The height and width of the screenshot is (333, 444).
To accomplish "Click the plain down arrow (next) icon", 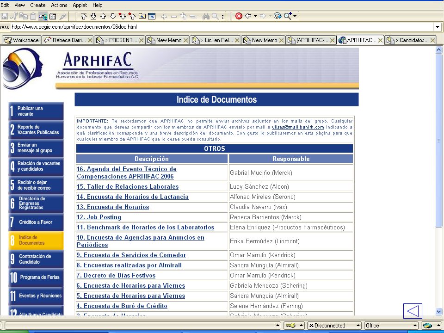I will (113, 17).
